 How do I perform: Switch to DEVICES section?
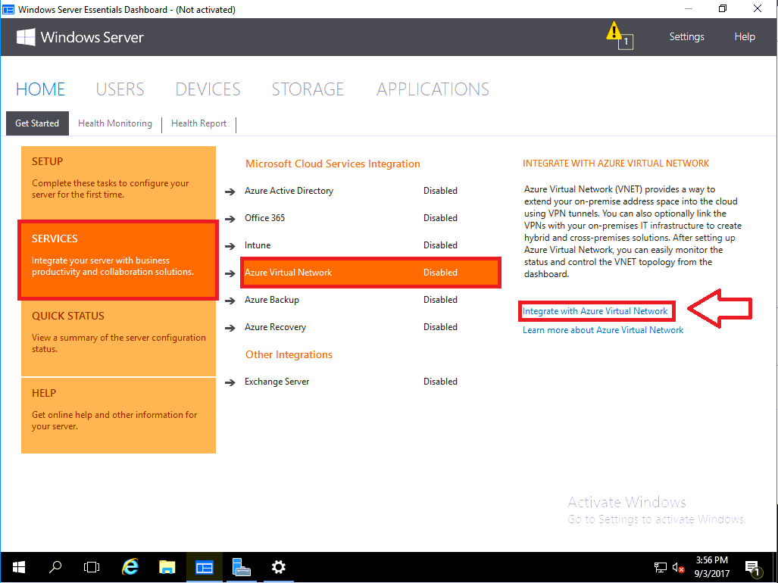(208, 89)
